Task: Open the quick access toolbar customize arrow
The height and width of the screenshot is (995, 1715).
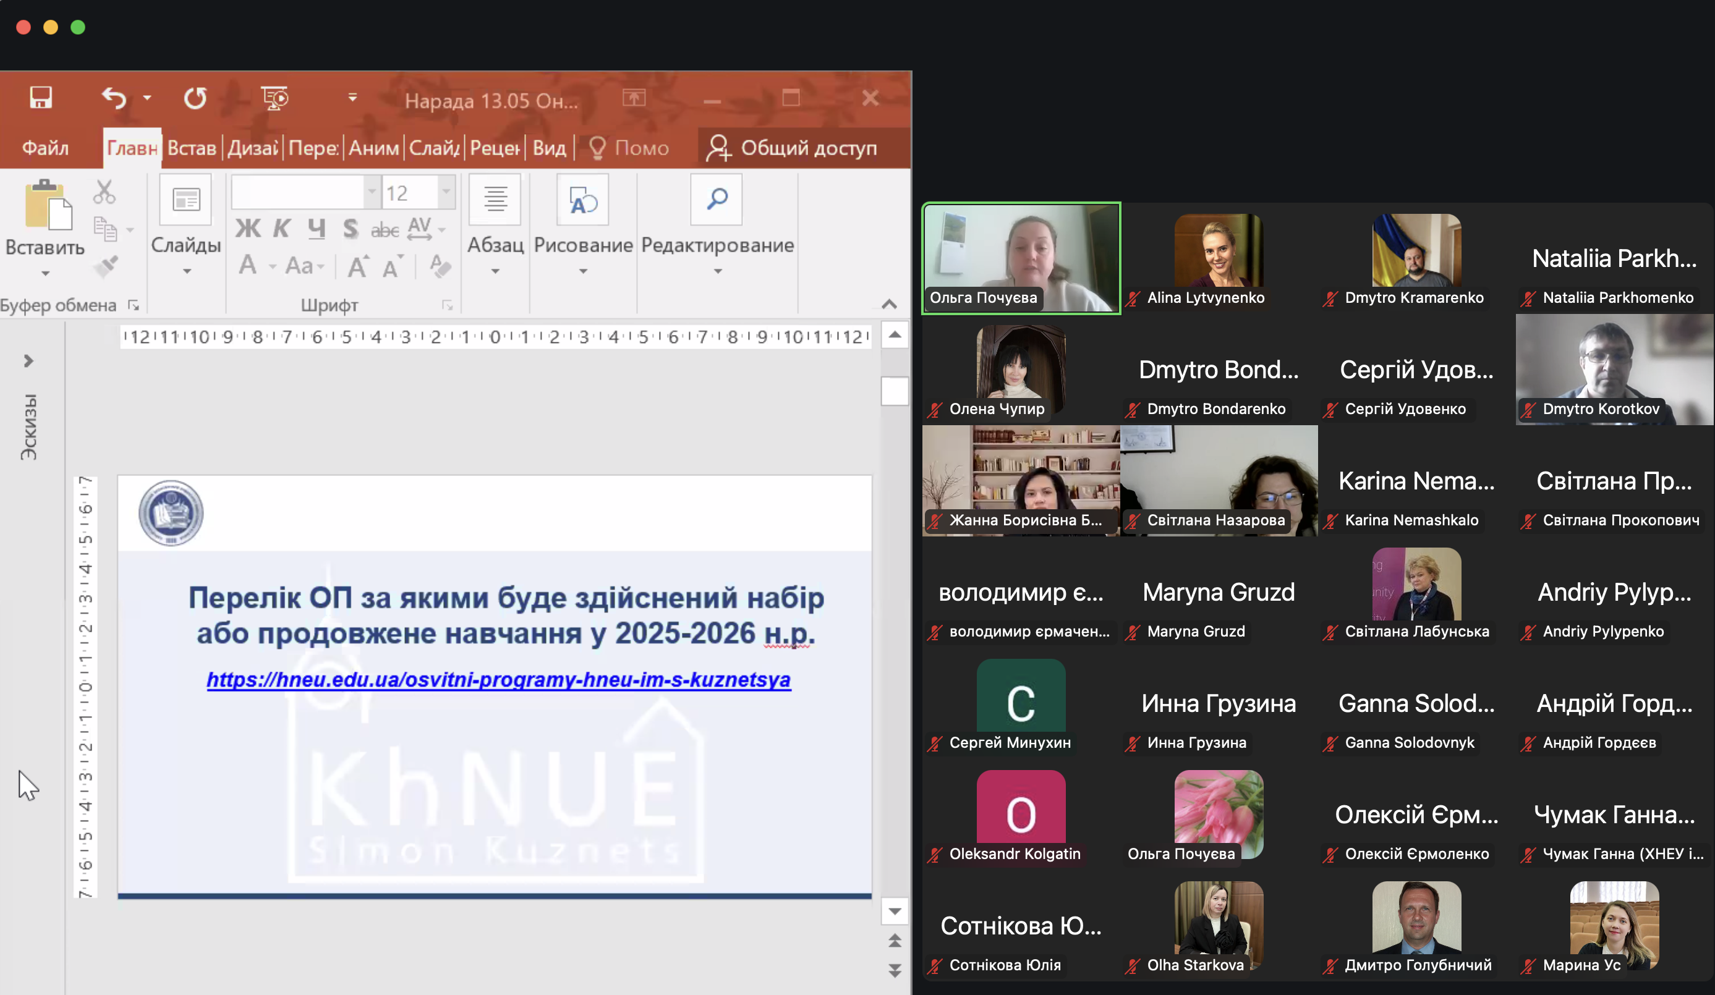Action: pos(352,98)
